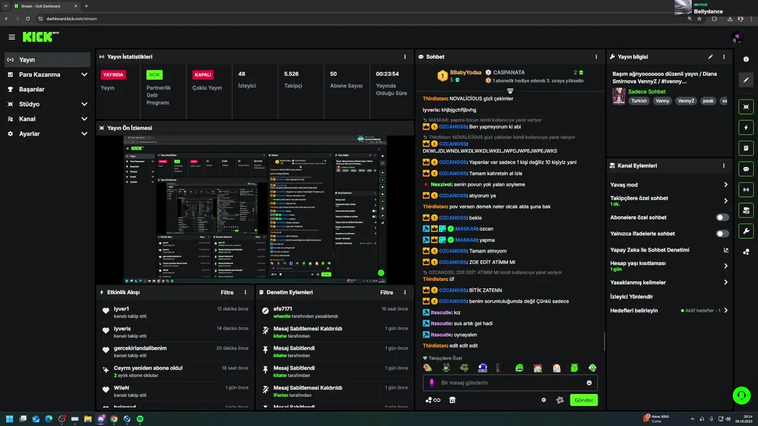Image resolution: width=758 pixels, height=426 pixels.
Task: Click the İzleyici Yönlendir option
Action: point(632,296)
